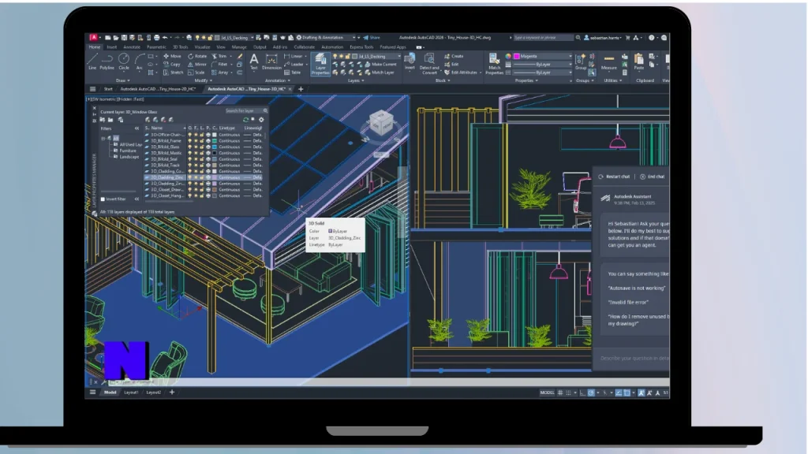This screenshot has height=454, width=808.
Task: Click the 3D_Bifold_Glass cyan color swatch
Action: pyautogui.click(x=214, y=147)
